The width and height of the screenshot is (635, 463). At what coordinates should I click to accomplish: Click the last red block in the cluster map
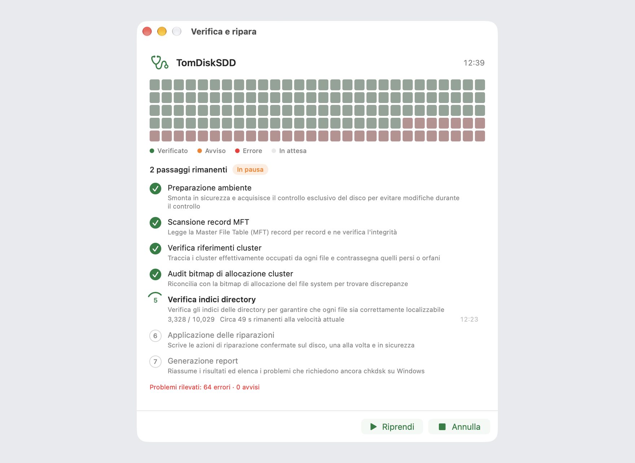[480, 136]
